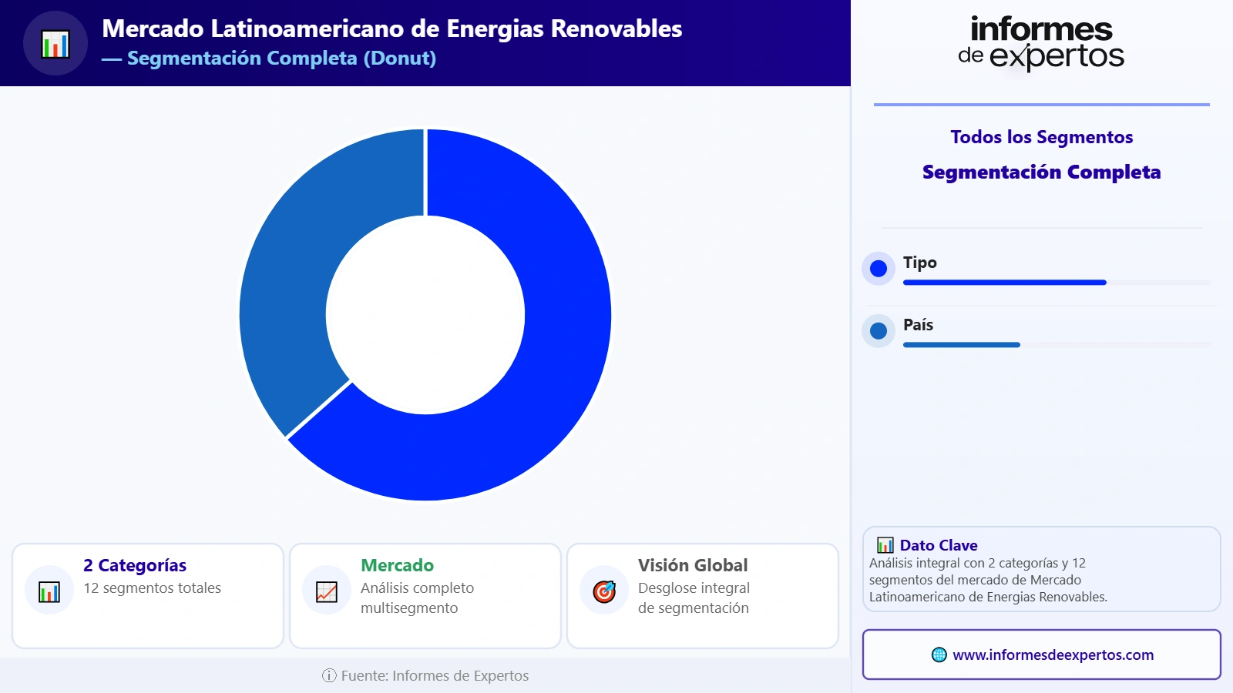Click 'Análisis completo multisegmento' text
The height and width of the screenshot is (693, 1233).
417,598
